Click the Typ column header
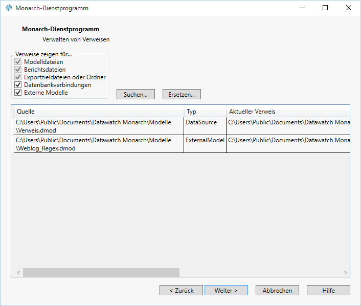The image size is (361, 306). tap(205, 112)
